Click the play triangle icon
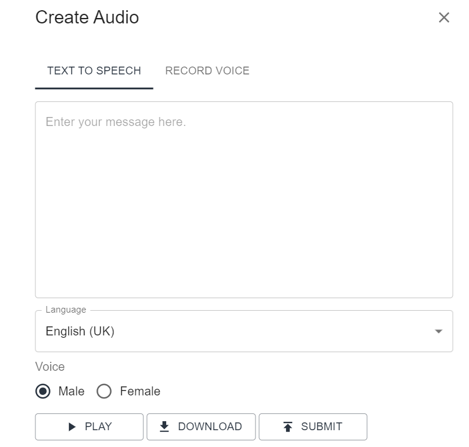This screenshot has height=447, width=469. (x=73, y=427)
